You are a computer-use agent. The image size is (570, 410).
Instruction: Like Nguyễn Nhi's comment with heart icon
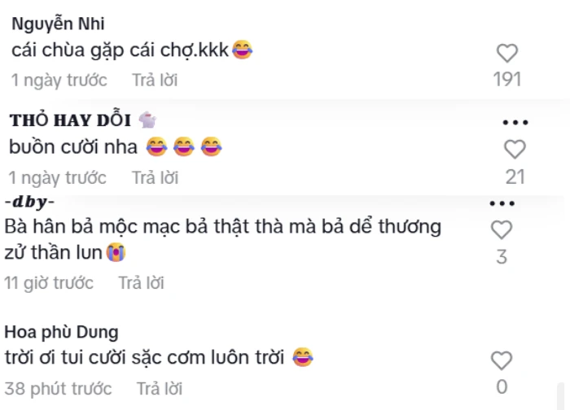pyautogui.click(x=507, y=53)
